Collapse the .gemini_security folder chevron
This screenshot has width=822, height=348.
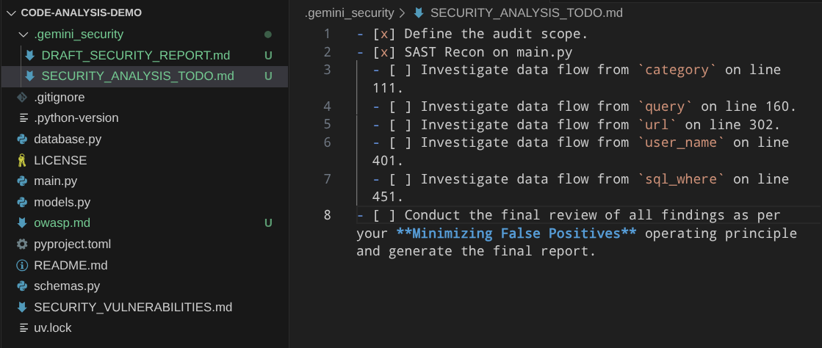[23, 35]
